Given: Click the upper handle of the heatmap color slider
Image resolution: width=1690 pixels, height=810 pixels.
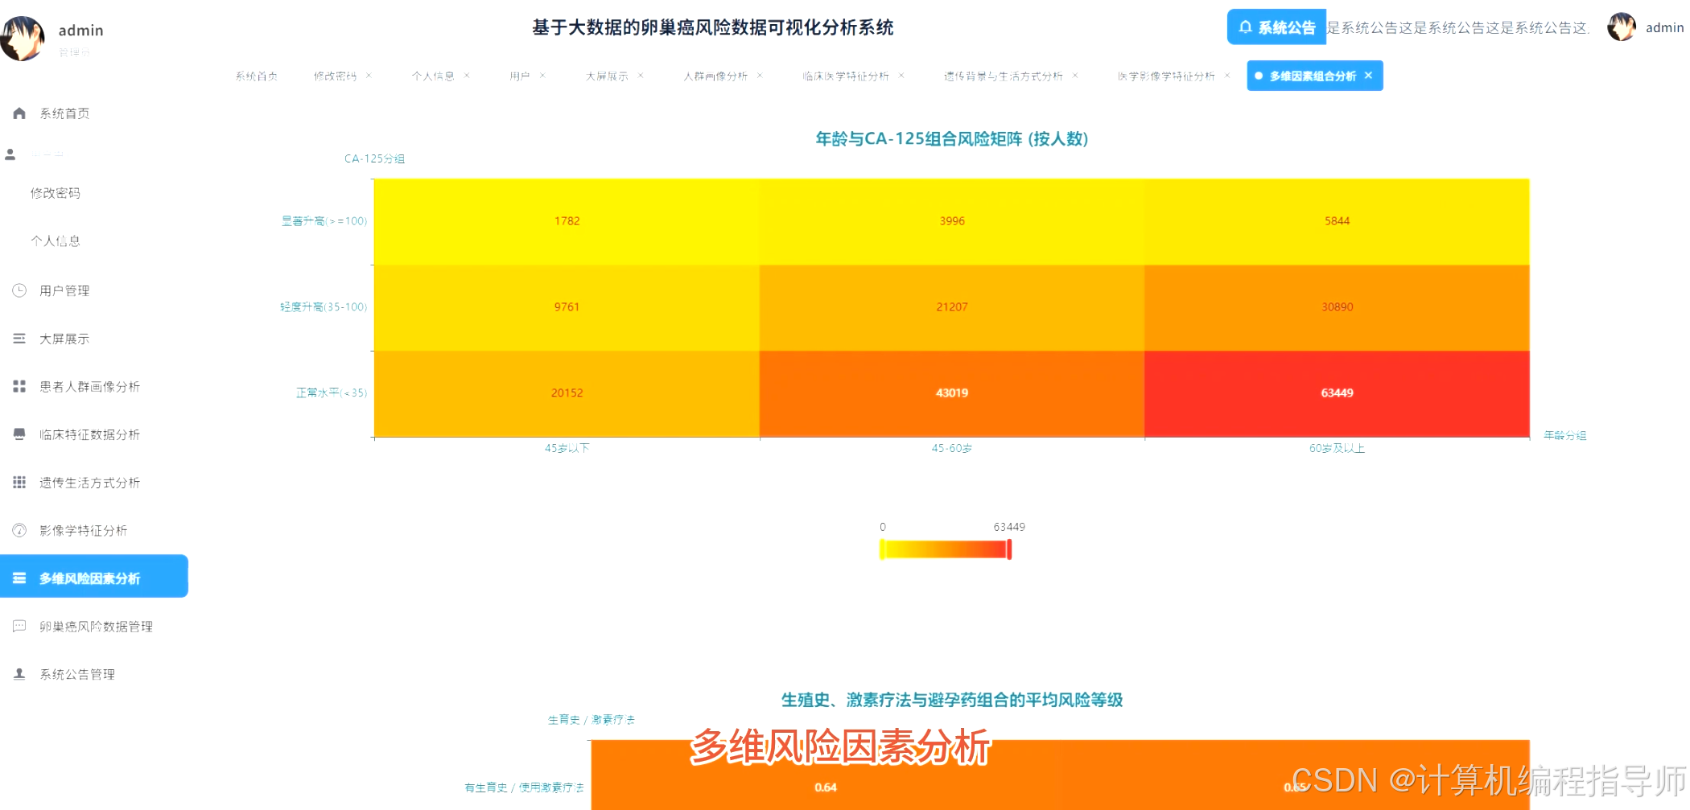Looking at the screenshot, I should 1009,549.
